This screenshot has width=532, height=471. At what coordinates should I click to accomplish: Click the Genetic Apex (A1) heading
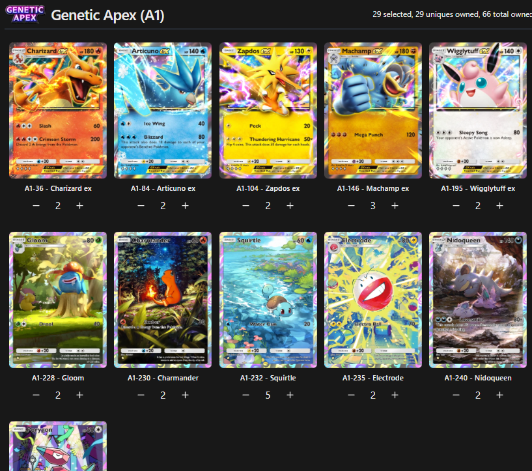point(107,15)
